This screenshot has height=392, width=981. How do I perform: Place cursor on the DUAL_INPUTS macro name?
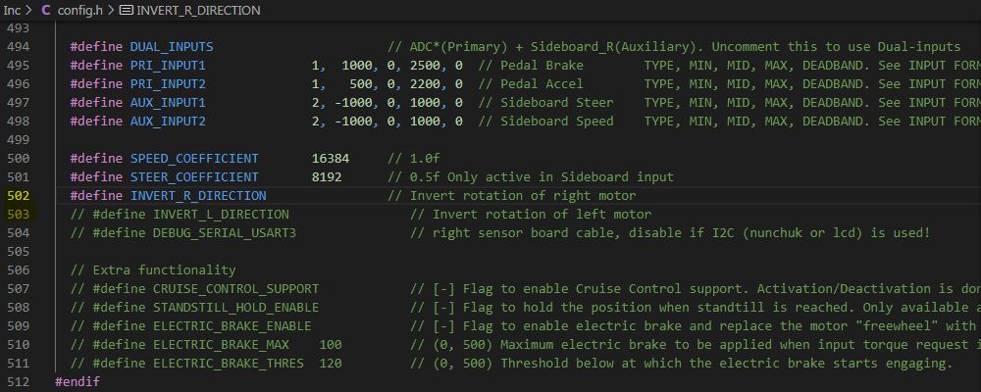[x=171, y=46]
